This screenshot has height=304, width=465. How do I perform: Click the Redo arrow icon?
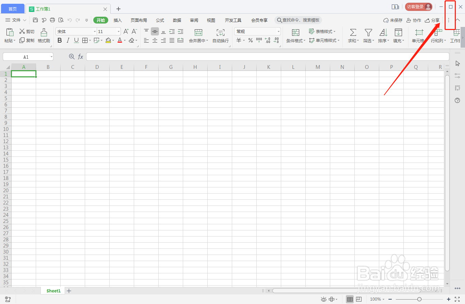(78, 20)
